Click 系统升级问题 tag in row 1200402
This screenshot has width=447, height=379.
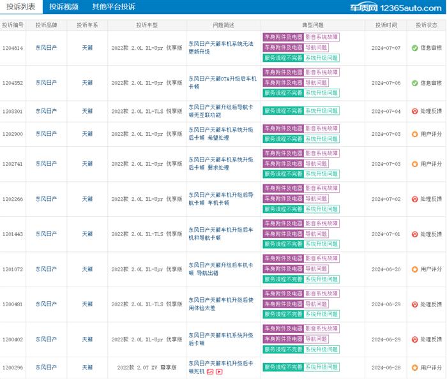tap(322, 350)
